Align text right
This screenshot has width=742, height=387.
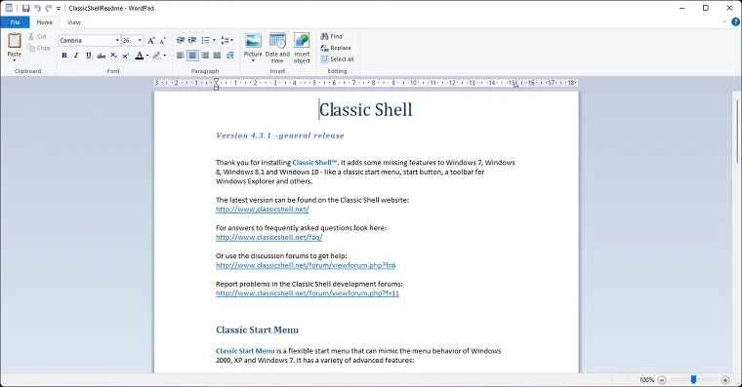204,56
